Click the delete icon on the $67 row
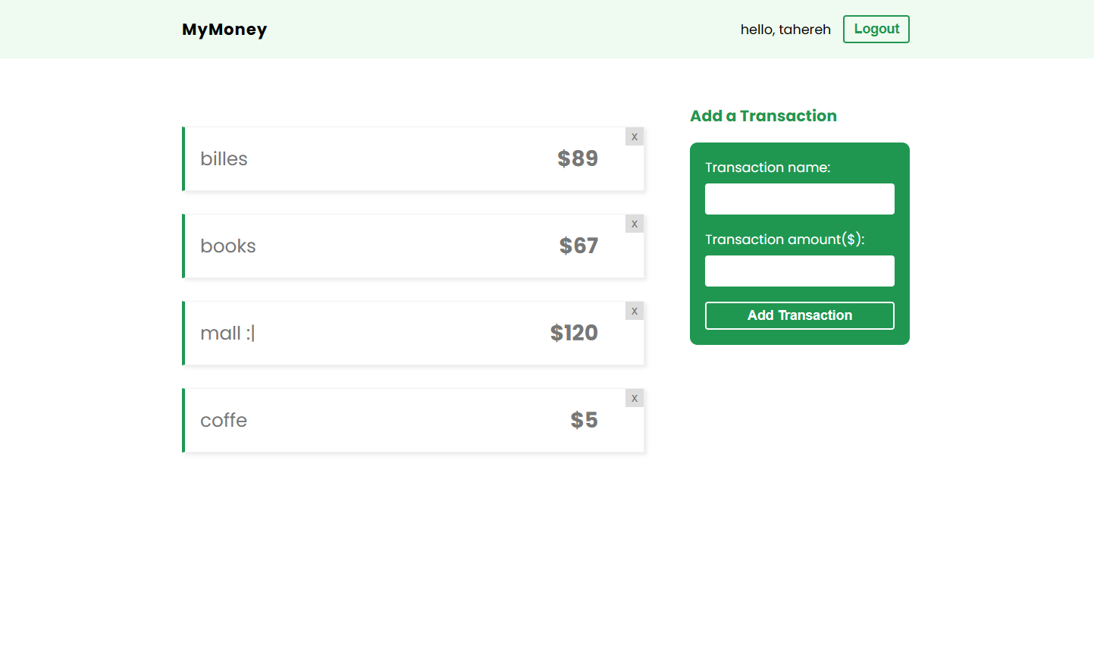Screen dimensions: 1094x661 coord(635,224)
